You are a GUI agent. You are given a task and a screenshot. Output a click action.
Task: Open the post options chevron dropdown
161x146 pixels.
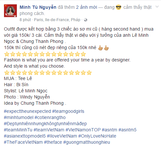157,7
